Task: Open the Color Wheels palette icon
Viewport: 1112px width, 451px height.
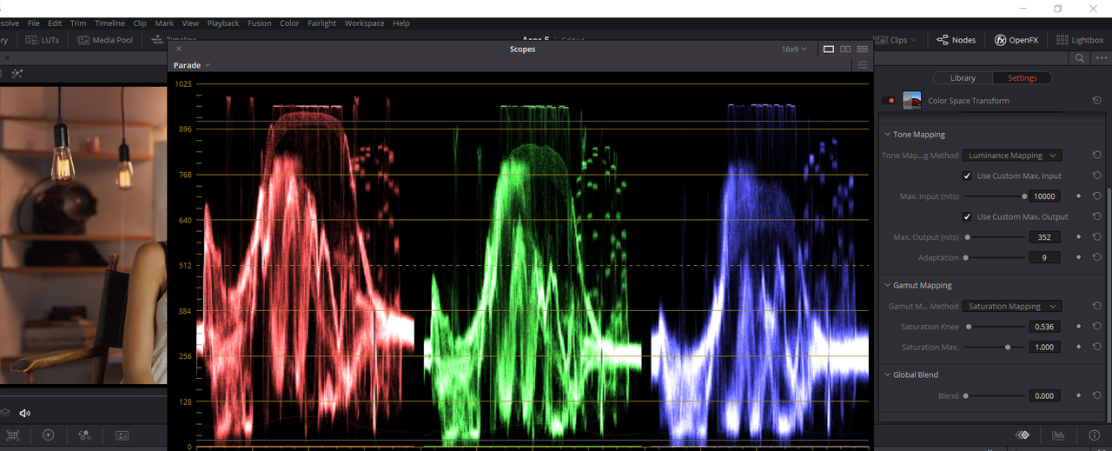Action: [49, 435]
